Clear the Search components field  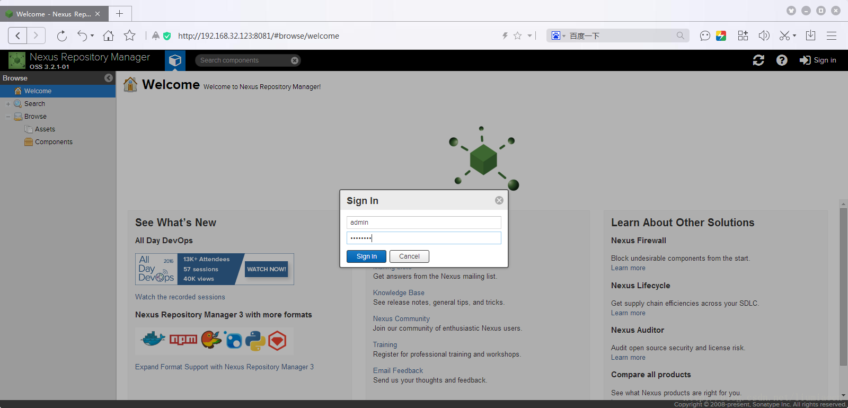pos(295,60)
